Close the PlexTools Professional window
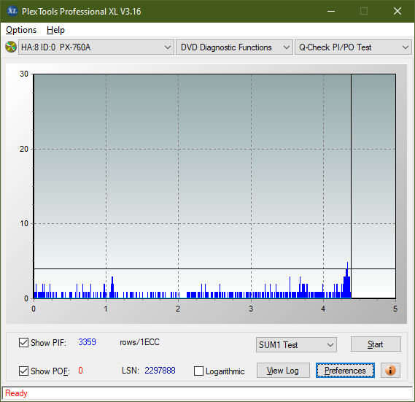The height and width of the screenshot is (402, 415). point(397,11)
